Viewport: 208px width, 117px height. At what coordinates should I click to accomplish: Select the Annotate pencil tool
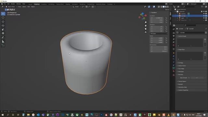3,38
